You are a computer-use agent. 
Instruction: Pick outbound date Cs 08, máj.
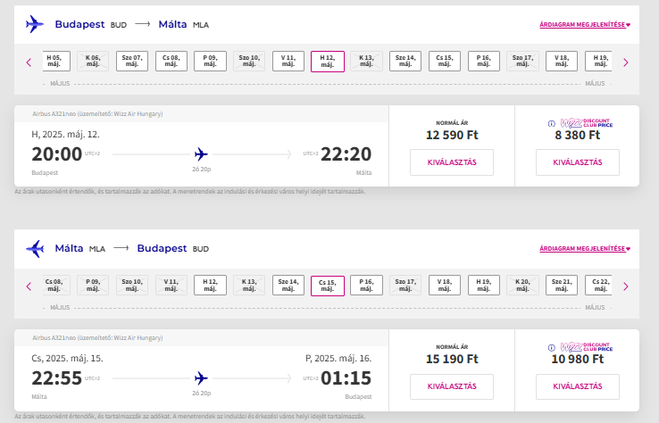(171, 62)
